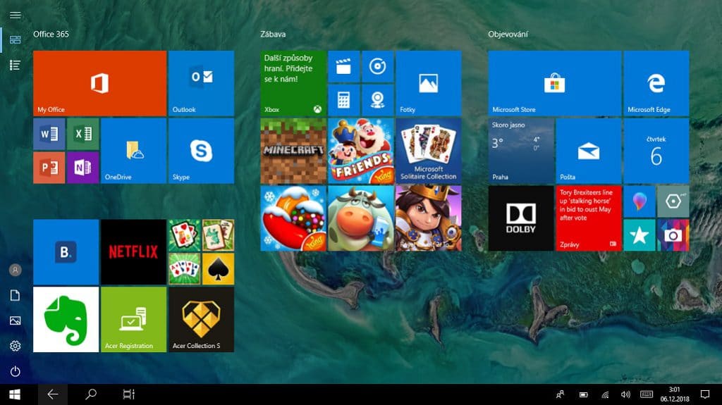Open the Pošta mail tile

pos(589,151)
